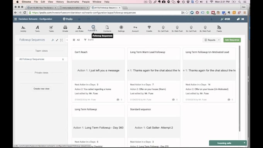
Task: Click 'Action 1: I just left you a message'
Action: (98, 70)
